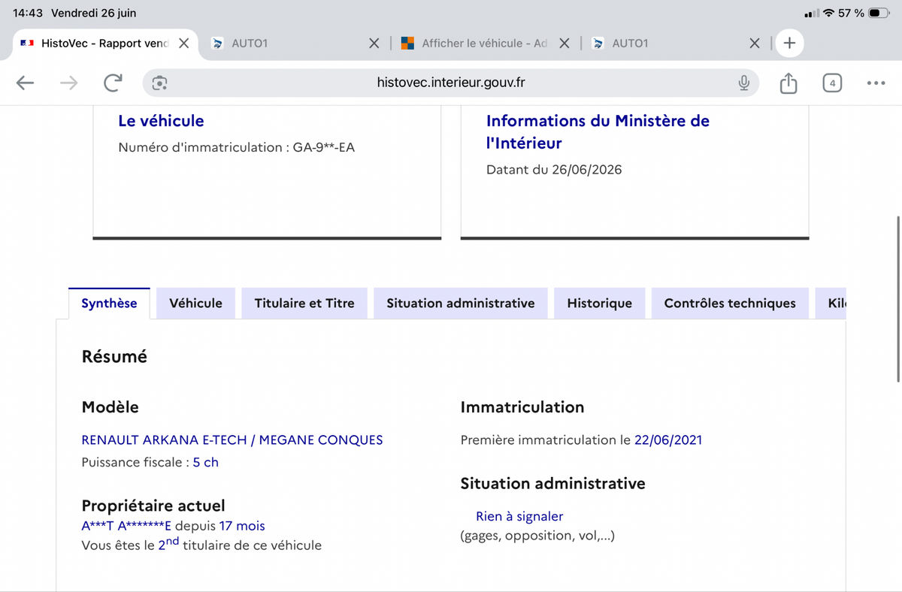This screenshot has width=902, height=592.
Task: Go forward with the browser forward arrow
Action: click(x=69, y=83)
